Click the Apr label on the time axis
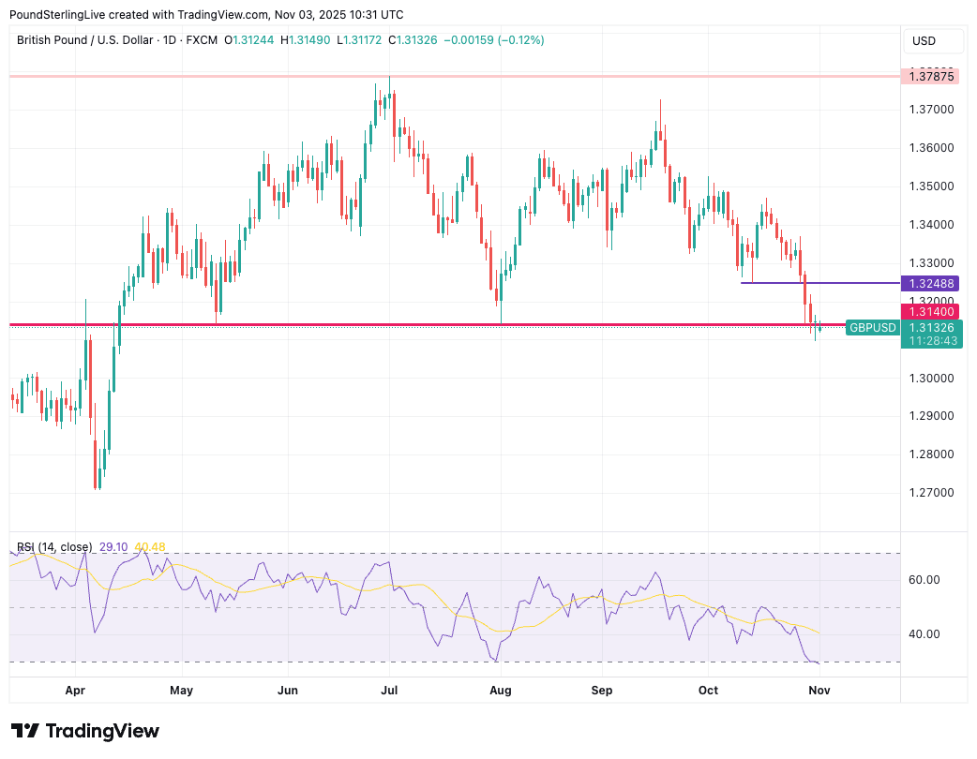 click(x=76, y=691)
